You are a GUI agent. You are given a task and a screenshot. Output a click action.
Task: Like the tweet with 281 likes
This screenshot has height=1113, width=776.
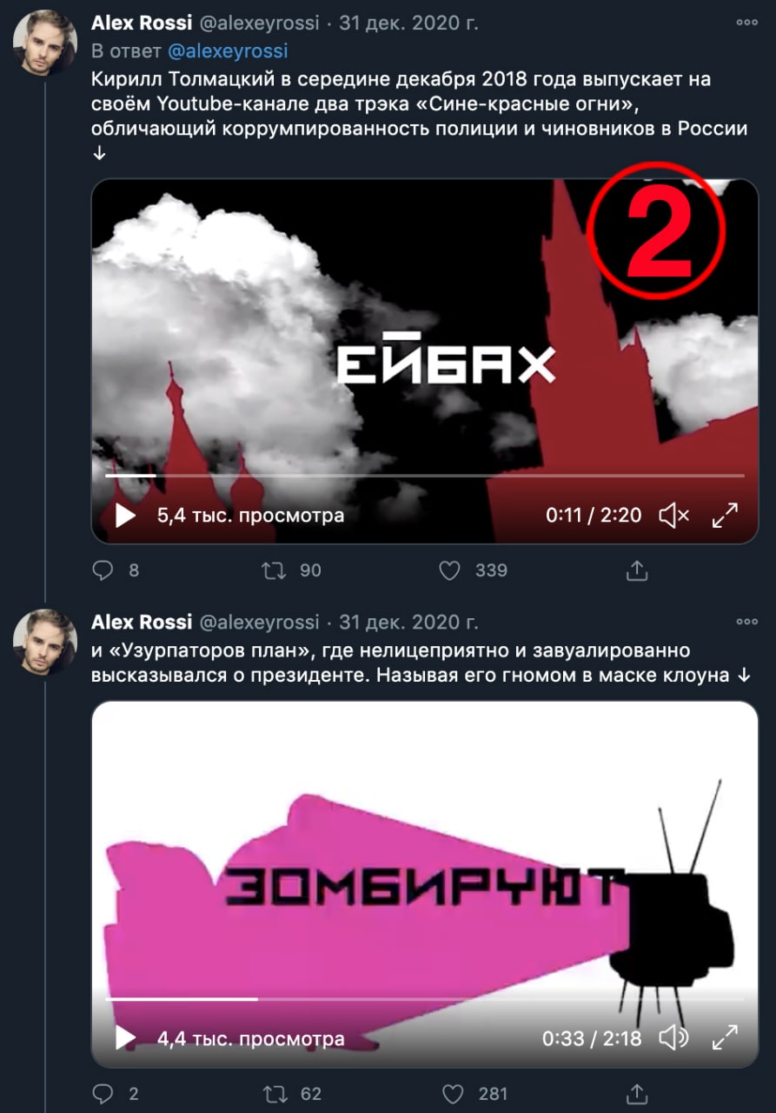point(448,1093)
